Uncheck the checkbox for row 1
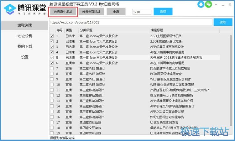Screen dimensions: 235x141 point(52,36)
